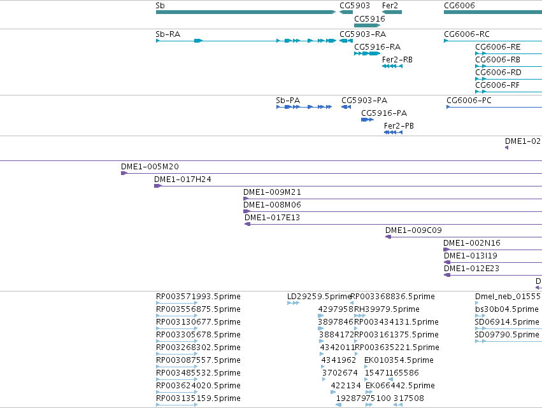Click the CG6006-RF transcript label

tap(497, 85)
